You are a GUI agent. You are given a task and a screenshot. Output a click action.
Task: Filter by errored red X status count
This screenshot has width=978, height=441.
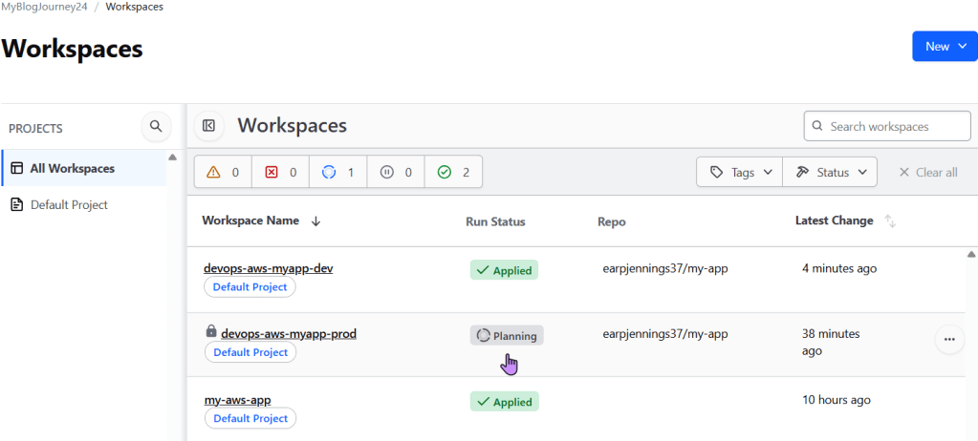280,173
